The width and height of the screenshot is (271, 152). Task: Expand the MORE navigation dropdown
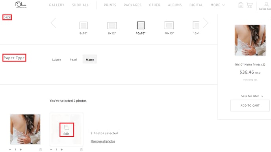[x=217, y=5]
